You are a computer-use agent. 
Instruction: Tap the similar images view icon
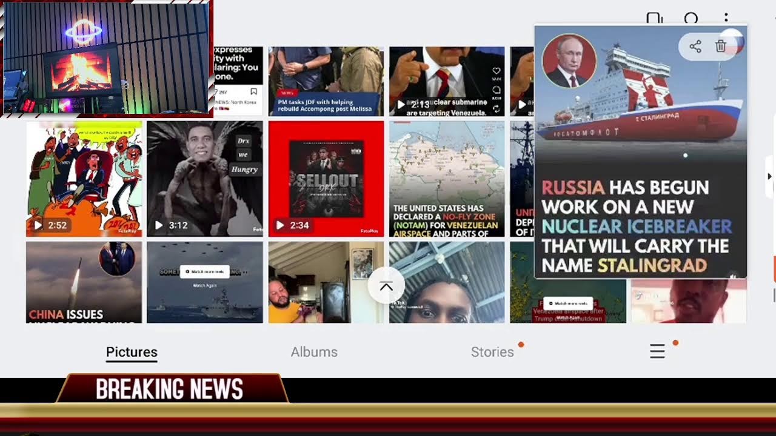point(655,18)
